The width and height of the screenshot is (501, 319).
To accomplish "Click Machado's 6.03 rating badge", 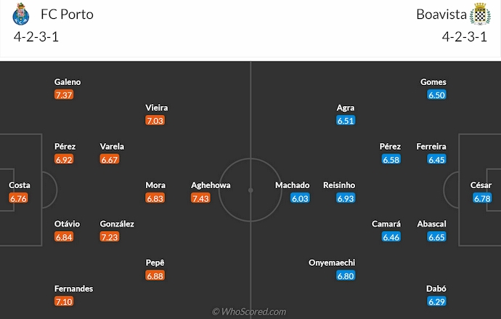I will coord(300,198).
